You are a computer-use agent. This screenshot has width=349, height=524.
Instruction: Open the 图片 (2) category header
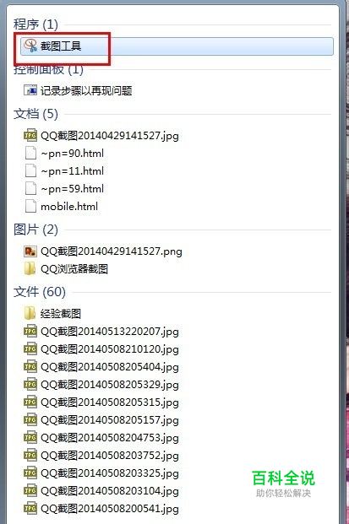(35, 230)
